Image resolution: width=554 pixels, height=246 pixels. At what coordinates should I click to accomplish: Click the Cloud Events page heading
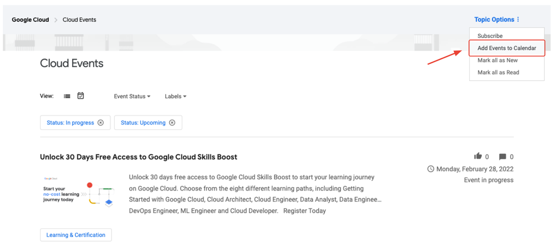pos(72,63)
